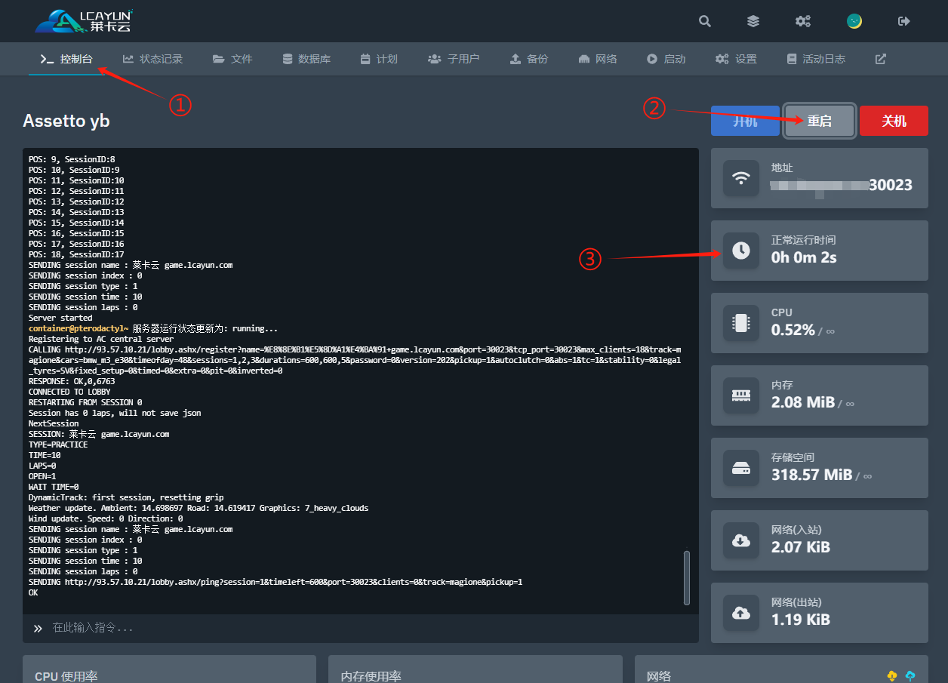Click the user avatar icon
The height and width of the screenshot is (683, 948).
(854, 21)
